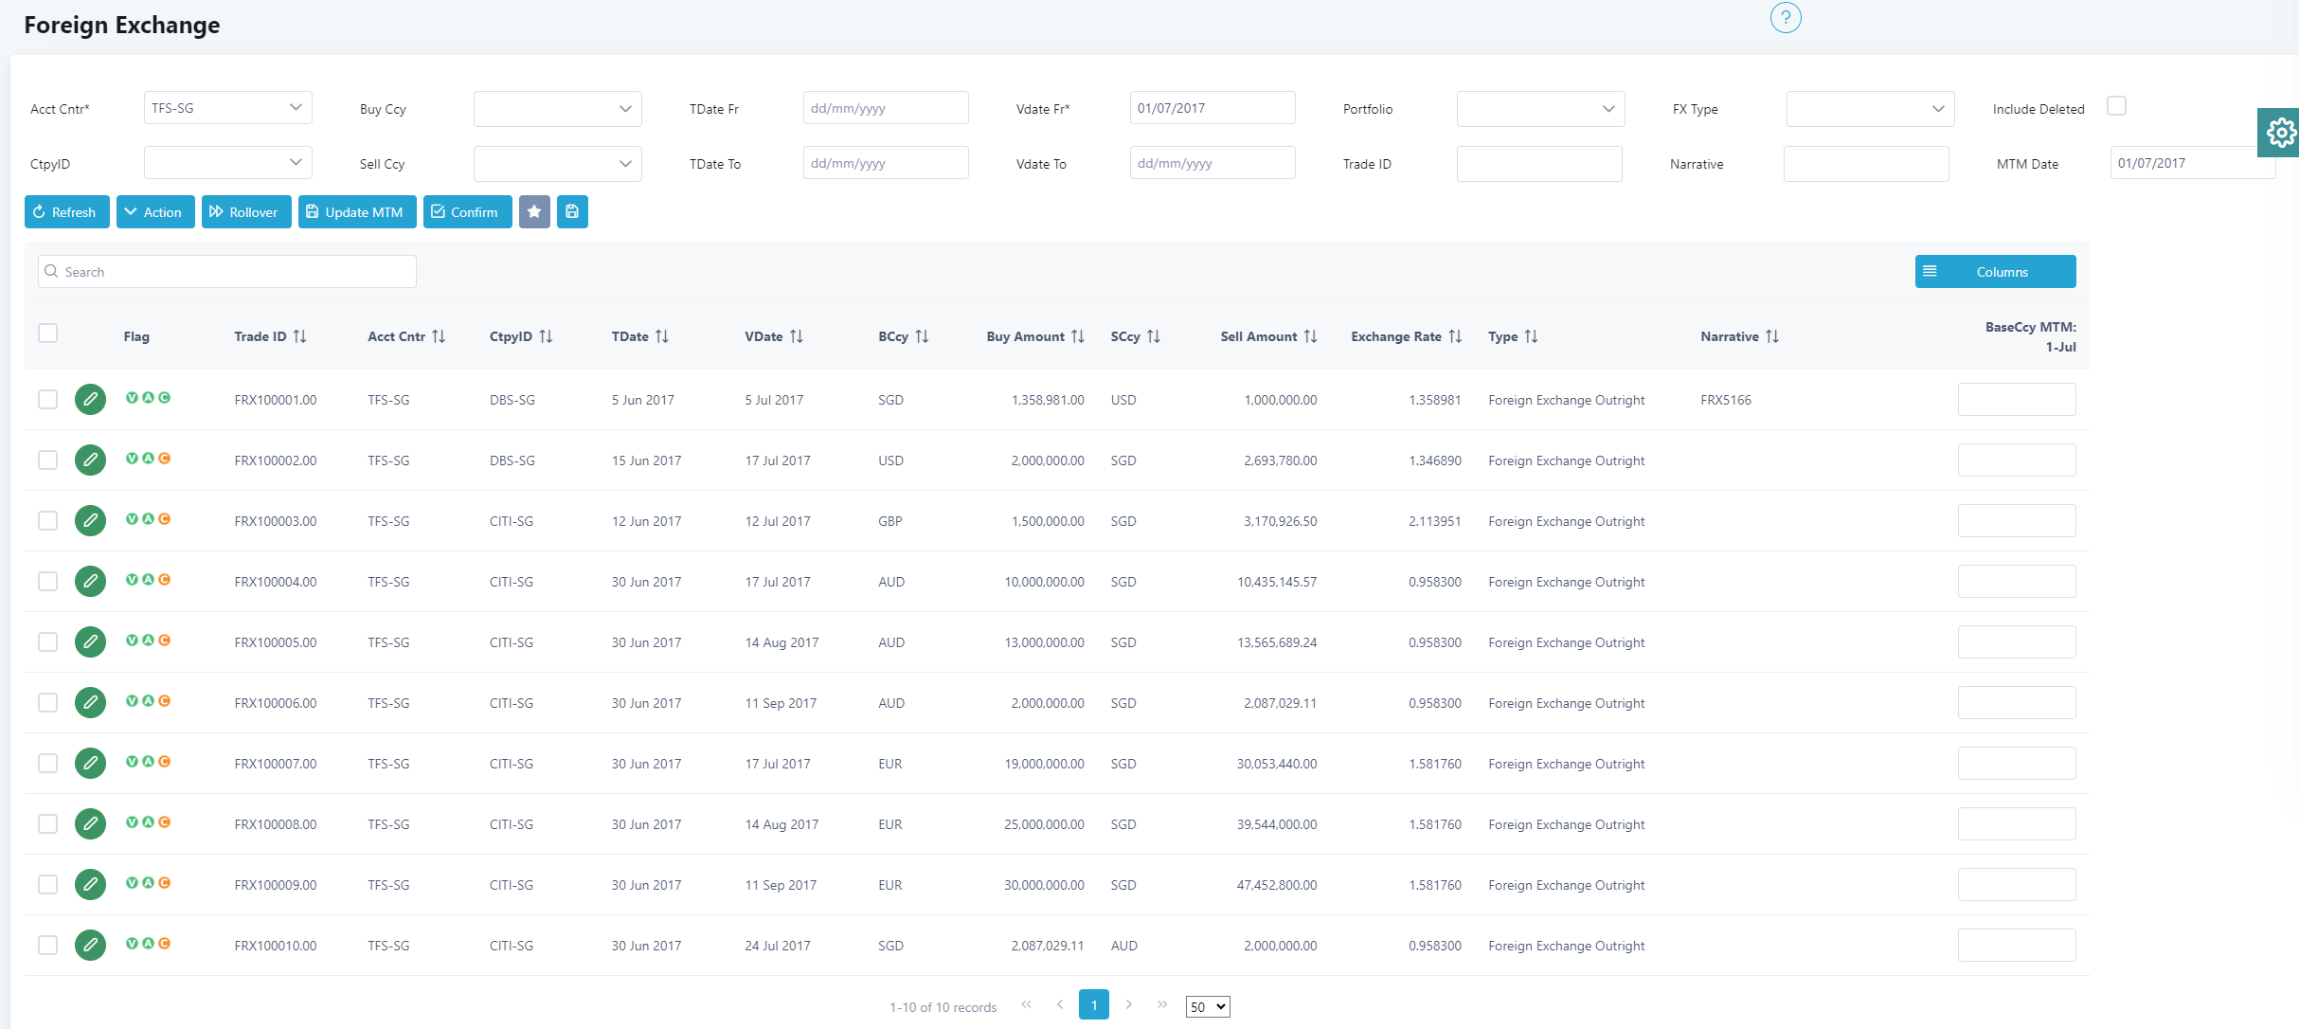Select the FRX100003.00 row checkbox
This screenshot has height=1029, width=2299.
tap(47, 521)
